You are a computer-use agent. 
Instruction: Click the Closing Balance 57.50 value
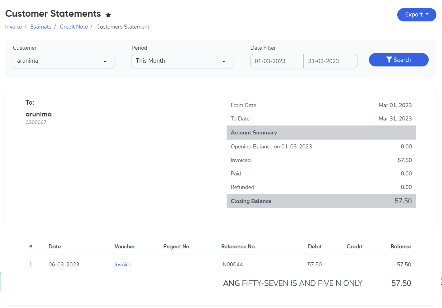pos(403,201)
